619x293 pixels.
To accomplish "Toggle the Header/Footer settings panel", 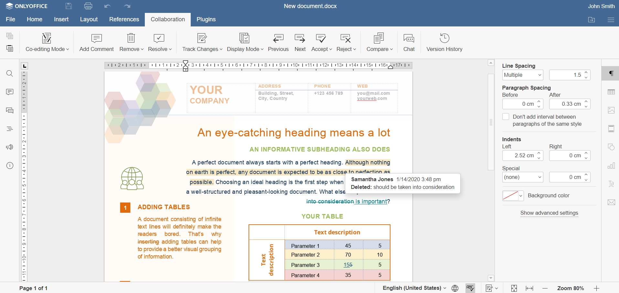I will pyautogui.click(x=611, y=129).
